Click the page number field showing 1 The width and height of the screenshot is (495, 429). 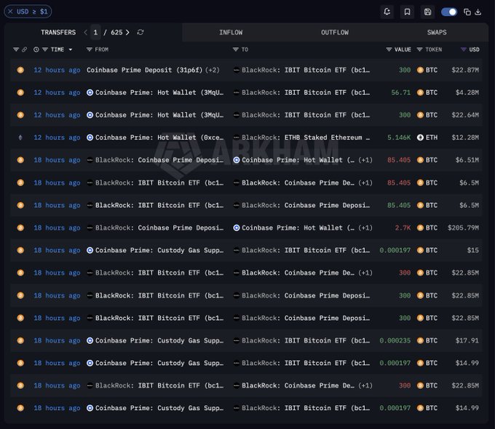point(95,32)
